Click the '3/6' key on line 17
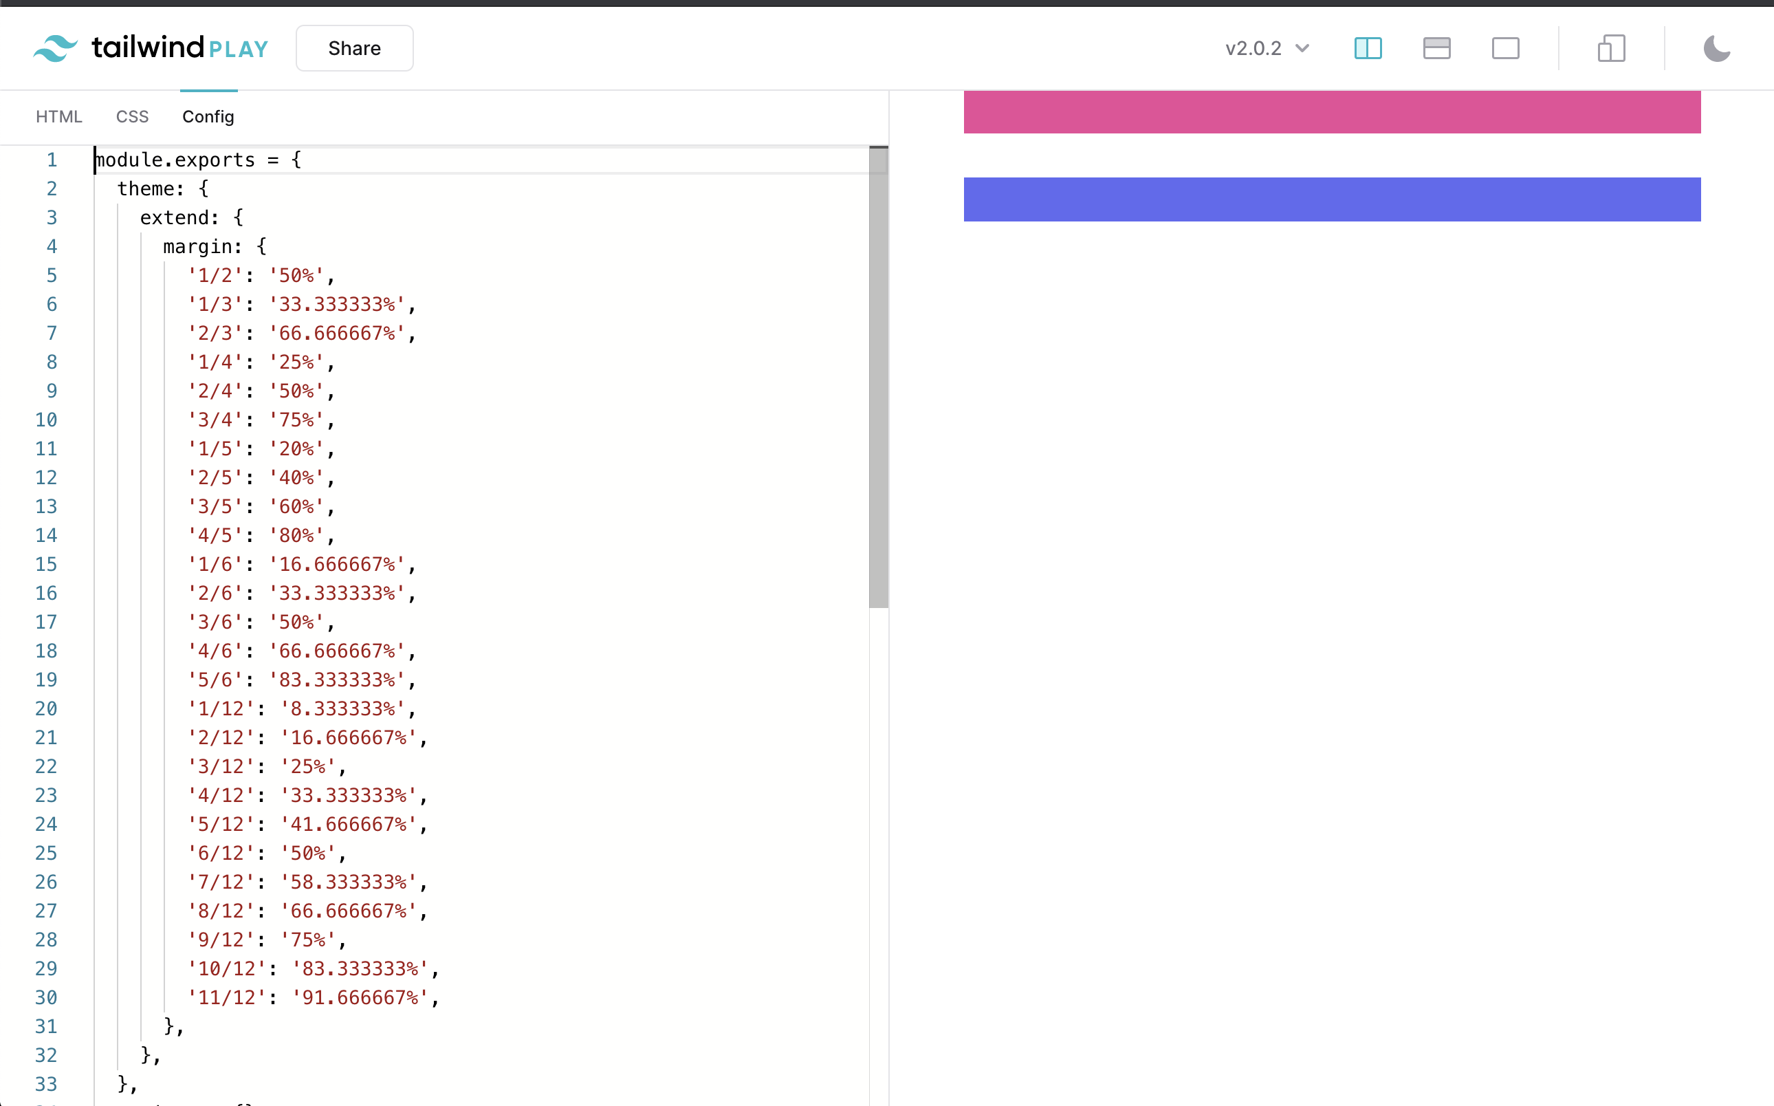This screenshot has height=1106, width=1774. point(215,622)
